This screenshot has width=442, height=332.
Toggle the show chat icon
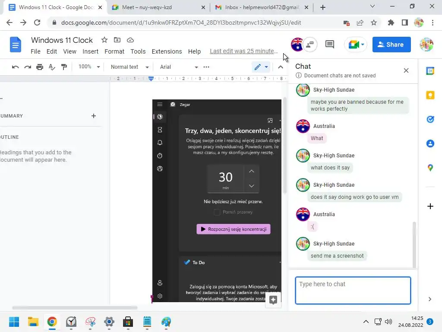[x=310, y=45]
